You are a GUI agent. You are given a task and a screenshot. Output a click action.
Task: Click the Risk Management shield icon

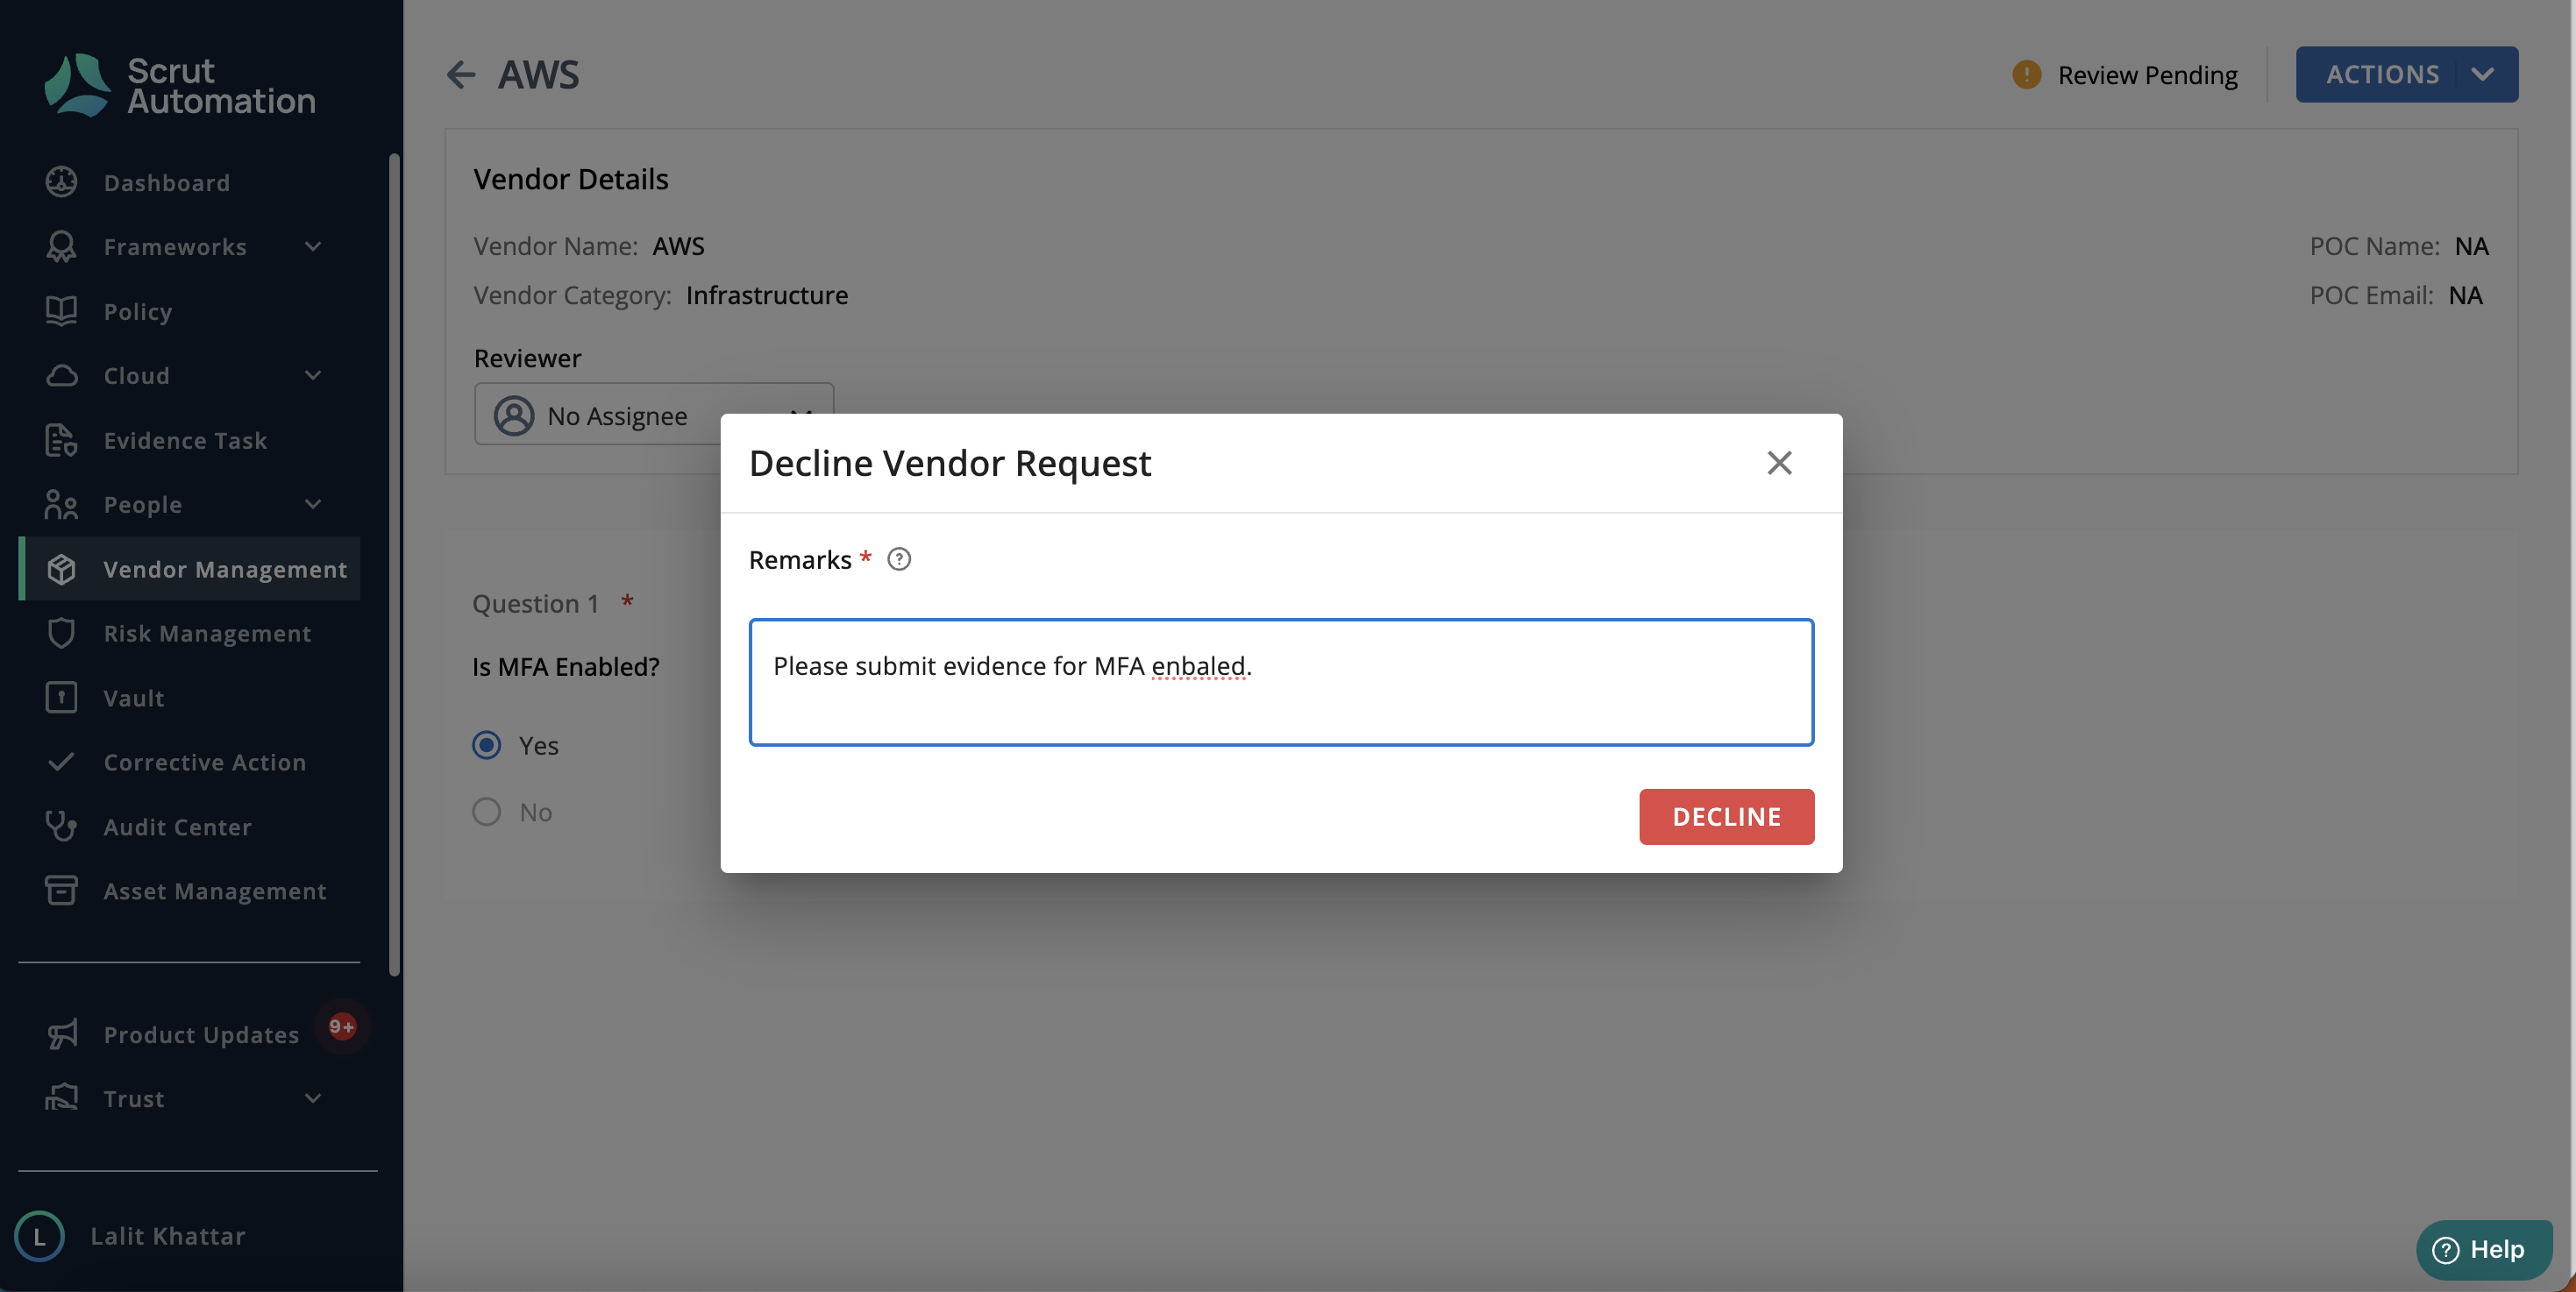pos(61,633)
